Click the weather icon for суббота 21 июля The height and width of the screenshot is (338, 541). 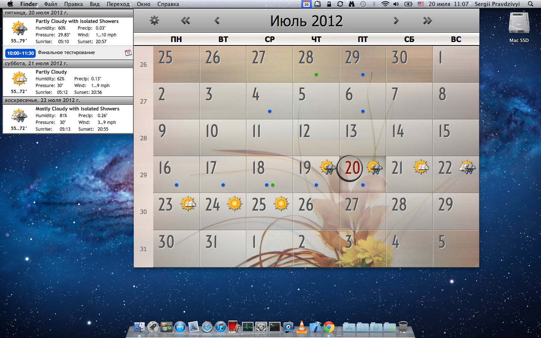point(19,78)
